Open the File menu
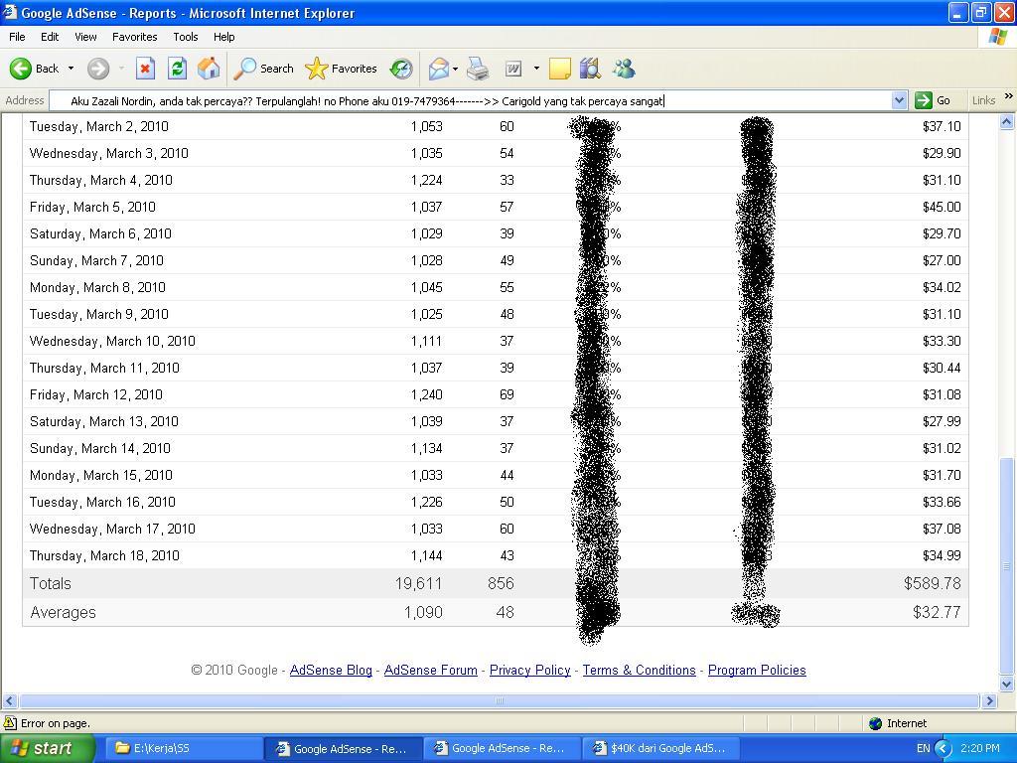The width and height of the screenshot is (1017, 763). coord(18,37)
